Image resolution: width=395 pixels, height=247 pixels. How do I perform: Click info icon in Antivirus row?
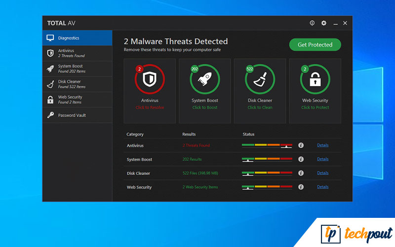pyautogui.click(x=301, y=145)
